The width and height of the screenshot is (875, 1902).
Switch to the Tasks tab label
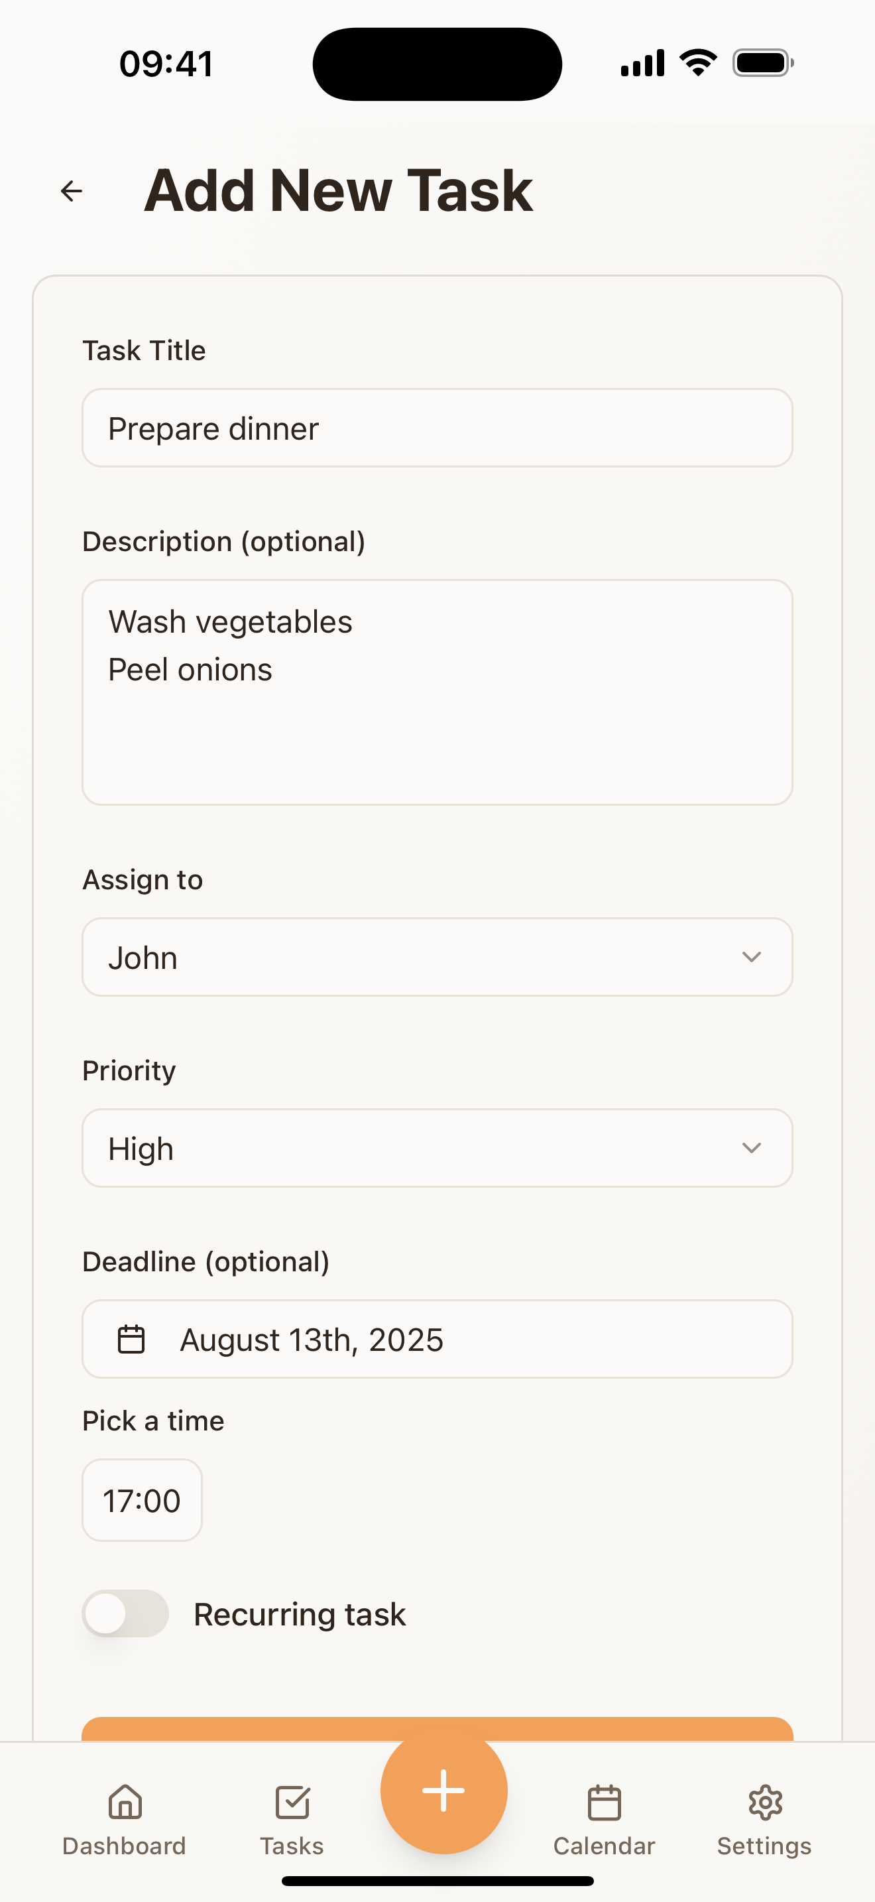(292, 1846)
